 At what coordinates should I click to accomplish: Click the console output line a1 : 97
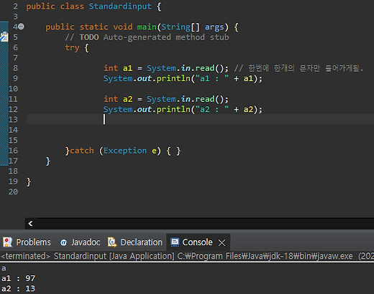click(x=18, y=278)
